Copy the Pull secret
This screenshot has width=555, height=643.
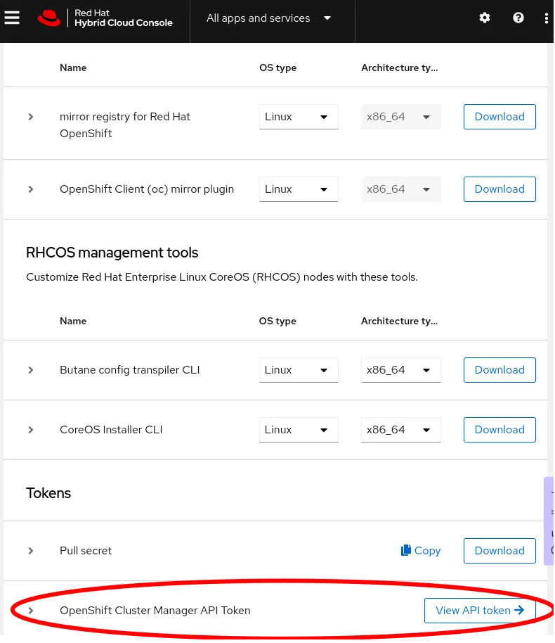(x=421, y=551)
